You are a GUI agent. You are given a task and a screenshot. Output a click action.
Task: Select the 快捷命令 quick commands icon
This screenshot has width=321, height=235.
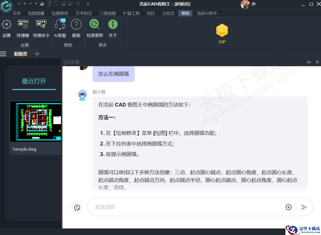tap(41, 24)
